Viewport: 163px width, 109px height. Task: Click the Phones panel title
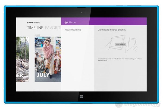(x=73, y=22)
